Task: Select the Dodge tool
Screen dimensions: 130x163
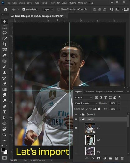Action: coord(4,101)
